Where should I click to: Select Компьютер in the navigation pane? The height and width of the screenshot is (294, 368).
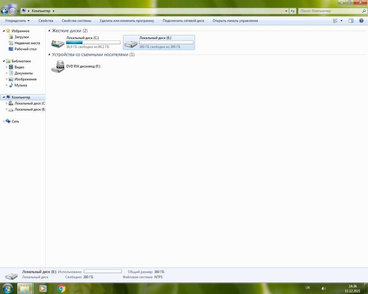[x=21, y=97]
